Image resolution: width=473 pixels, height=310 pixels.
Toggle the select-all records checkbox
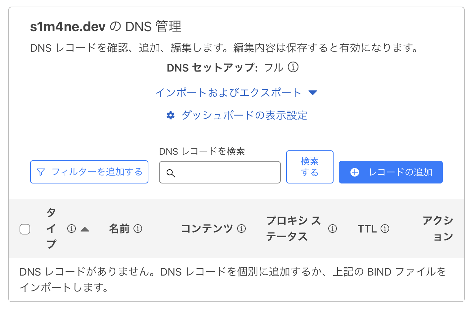pyautogui.click(x=25, y=229)
